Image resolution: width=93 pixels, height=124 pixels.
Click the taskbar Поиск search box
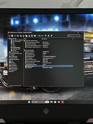[40, 102]
